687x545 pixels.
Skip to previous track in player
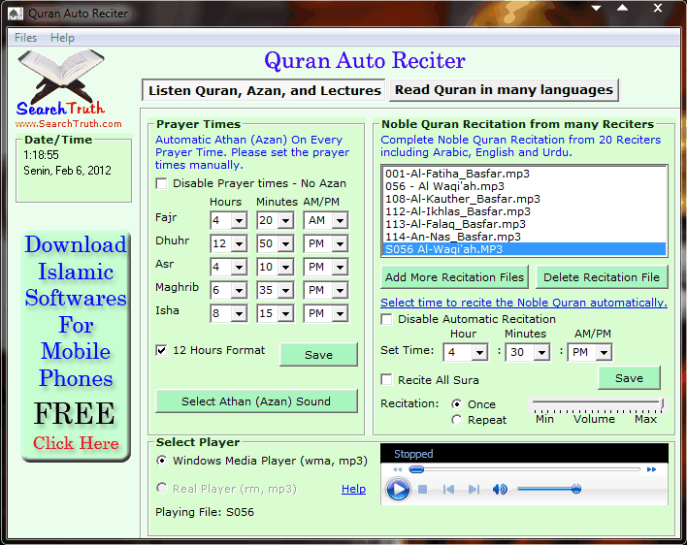coord(448,489)
